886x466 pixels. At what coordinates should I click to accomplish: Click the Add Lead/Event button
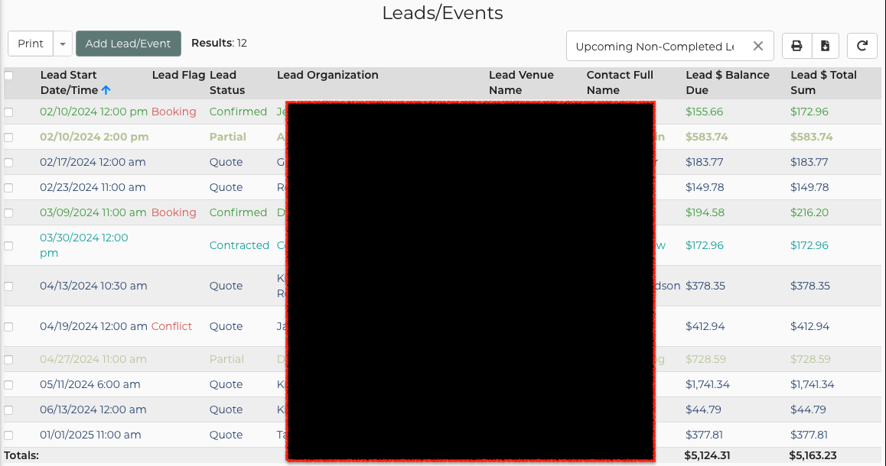(x=129, y=44)
